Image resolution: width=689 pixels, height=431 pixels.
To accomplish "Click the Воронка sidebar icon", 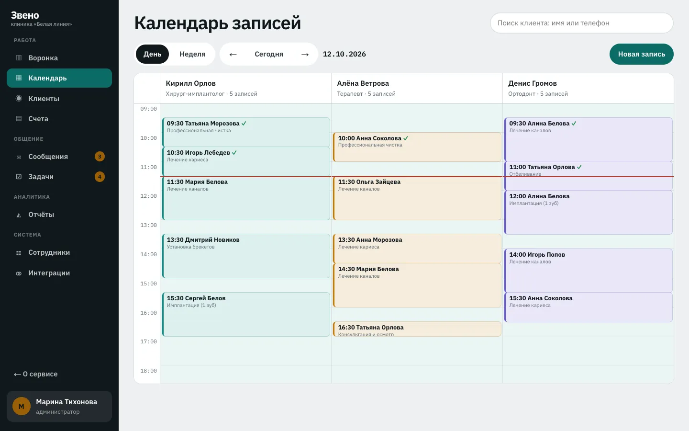I will coord(19,58).
